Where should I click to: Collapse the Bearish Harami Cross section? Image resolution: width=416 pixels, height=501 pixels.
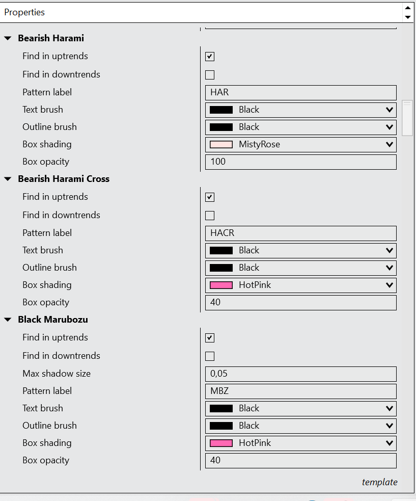8,179
